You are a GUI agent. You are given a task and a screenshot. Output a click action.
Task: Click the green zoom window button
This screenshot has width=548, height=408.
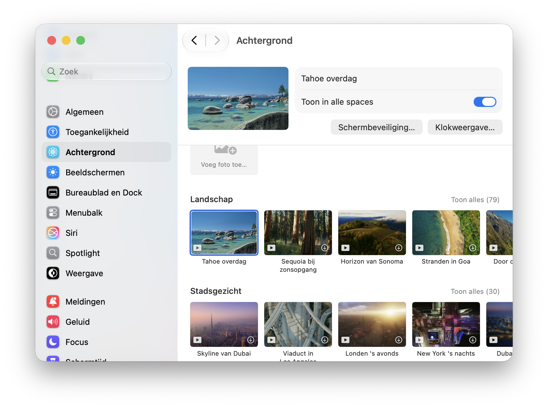[81, 40]
